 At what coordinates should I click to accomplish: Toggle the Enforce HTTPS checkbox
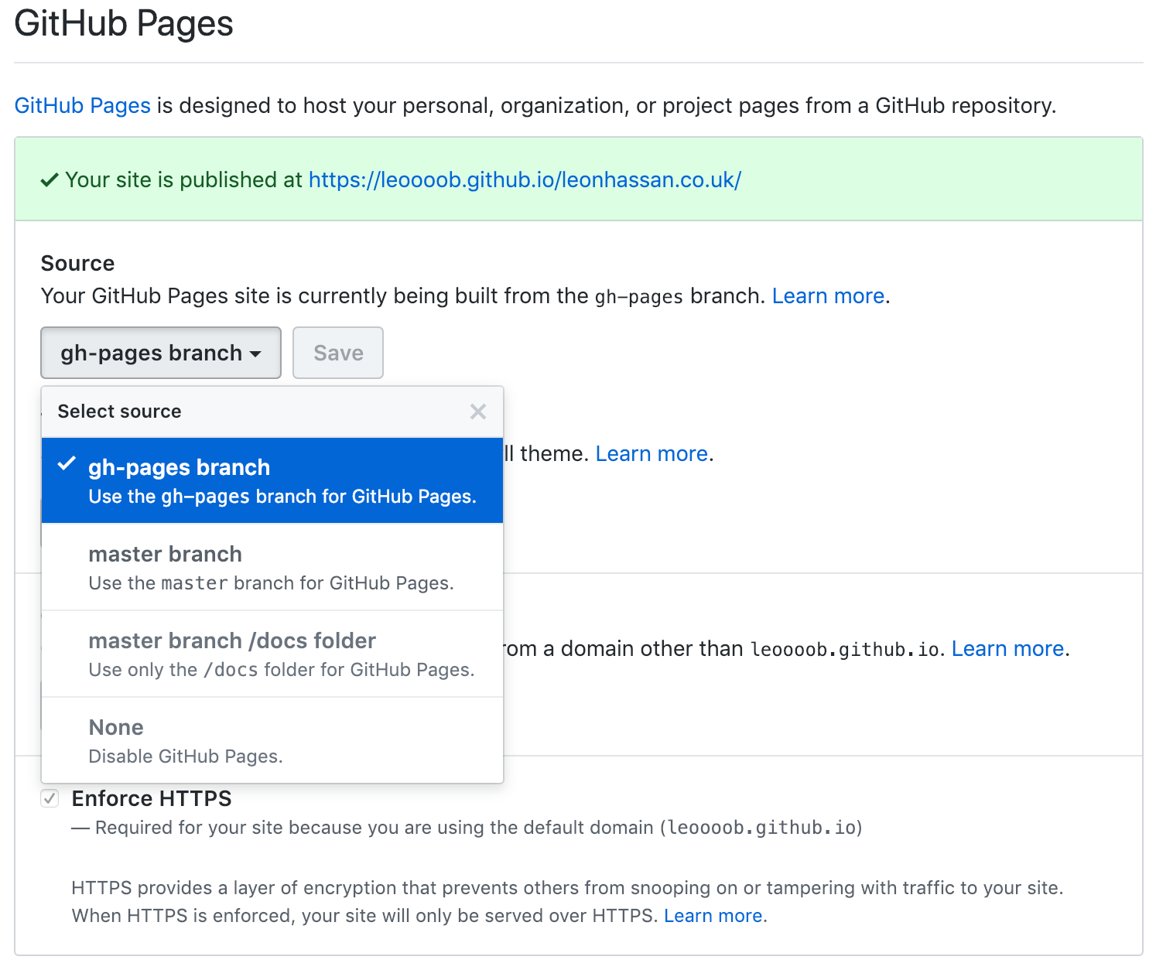[50, 798]
